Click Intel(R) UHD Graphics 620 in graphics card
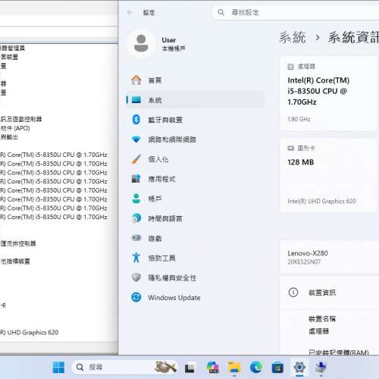This screenshot has height=379, width=379. [321, 201]
